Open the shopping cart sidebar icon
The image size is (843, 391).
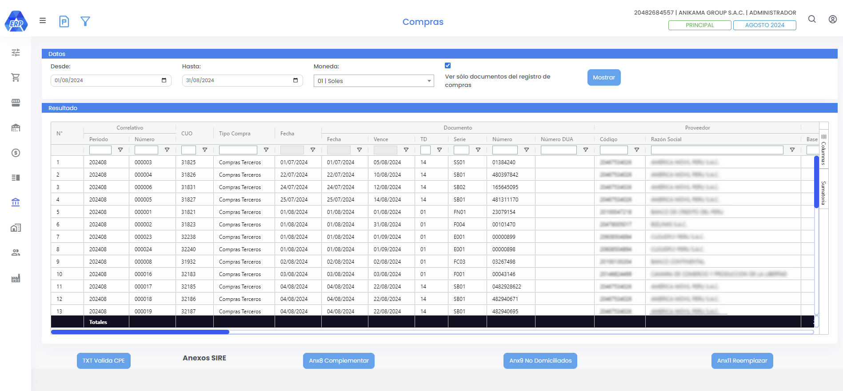pyautogui.click(x=16, y=78)
